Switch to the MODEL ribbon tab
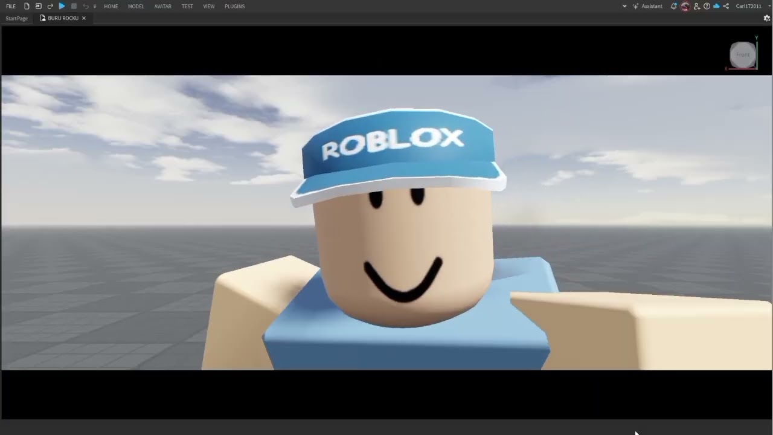773x435 pixels. 136,6
